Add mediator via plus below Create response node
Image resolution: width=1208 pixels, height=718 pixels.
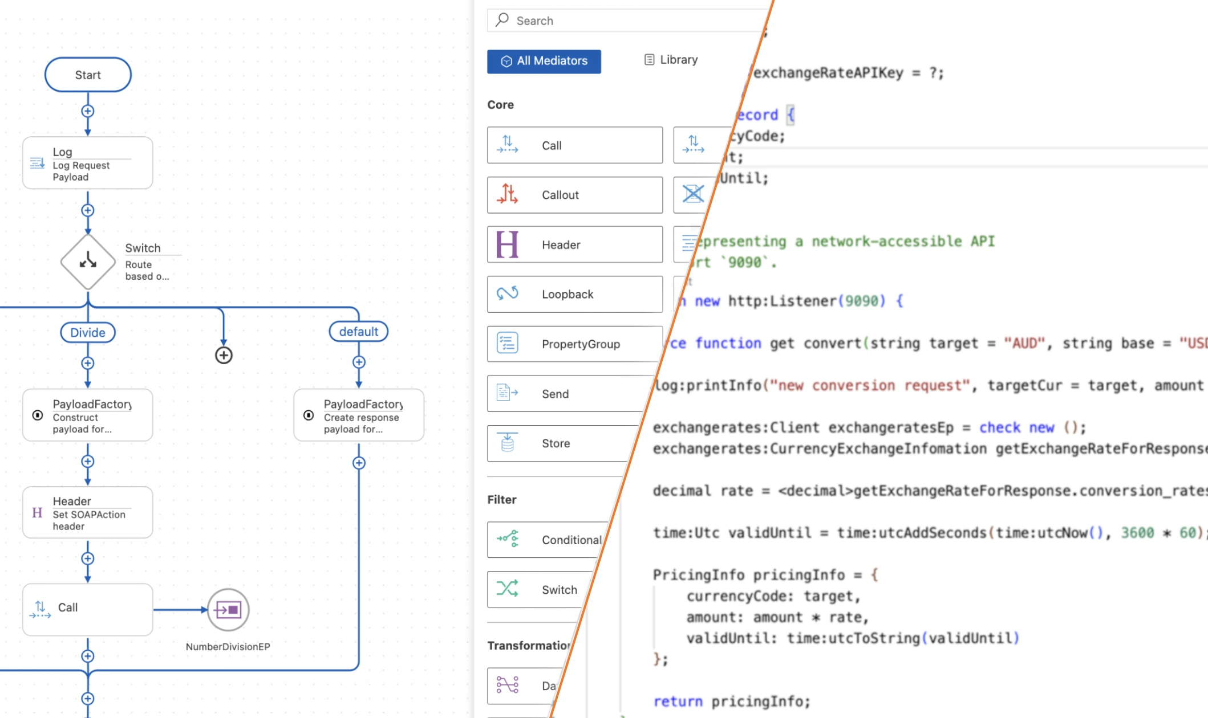click(359, 463)
